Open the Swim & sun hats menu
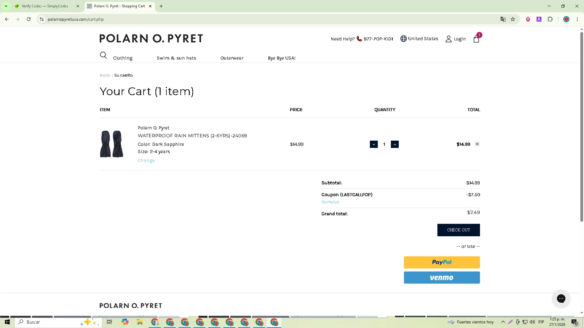This screenshot has height=328, width=584. (176, 58)
